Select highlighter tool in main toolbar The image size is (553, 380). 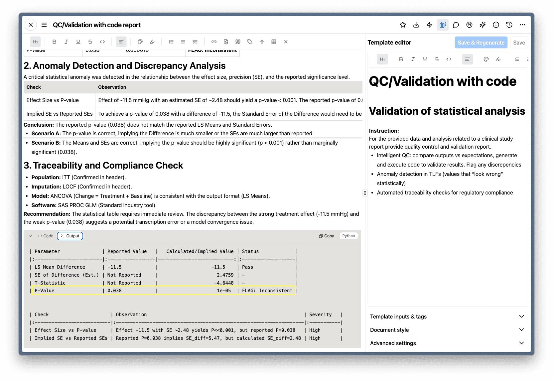(152, 42)
